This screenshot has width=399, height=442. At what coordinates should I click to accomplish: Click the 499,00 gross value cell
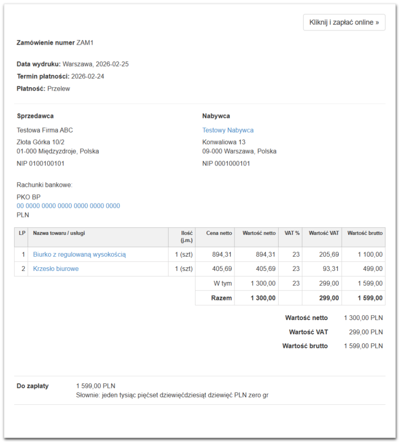coord(374,269)
